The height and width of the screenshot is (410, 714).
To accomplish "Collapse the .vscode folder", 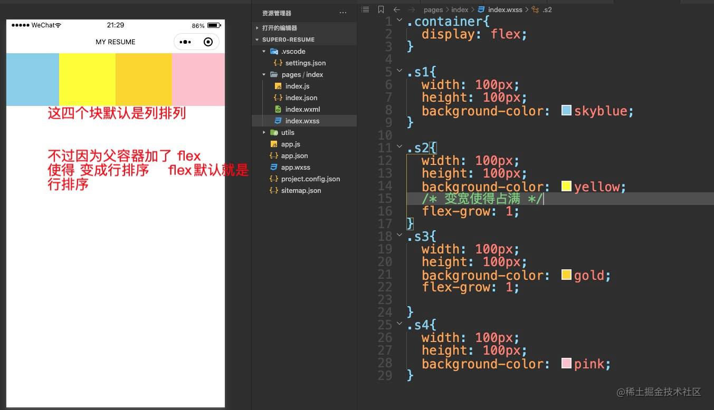I will 264,51.
